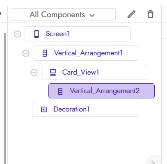167x164 pixels.
Task: Click the partially visible icon at top-left edge
Action: pyautogui.click(x=0, y=14)
